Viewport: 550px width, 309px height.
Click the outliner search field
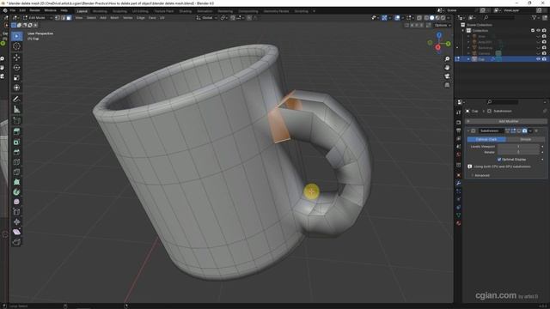point(499,17)
